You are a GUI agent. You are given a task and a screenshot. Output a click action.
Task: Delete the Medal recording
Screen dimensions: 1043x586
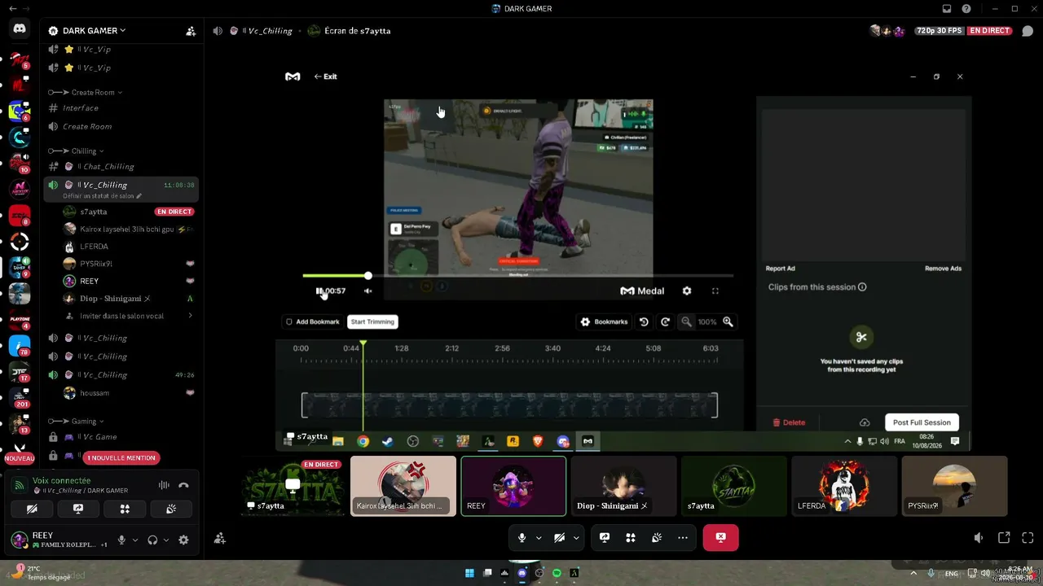(x=789, y=422)
